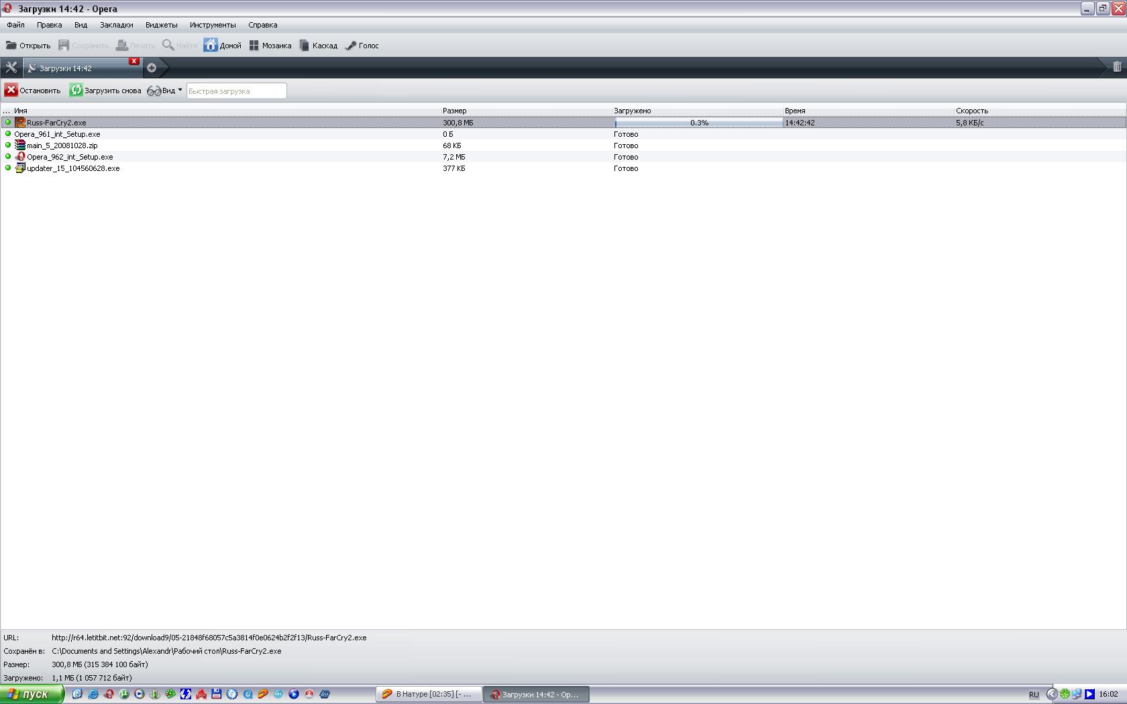Click the Opera_962_int_Setup.exe file icon
The image size is (1127, 704).
tap(20, 156)
